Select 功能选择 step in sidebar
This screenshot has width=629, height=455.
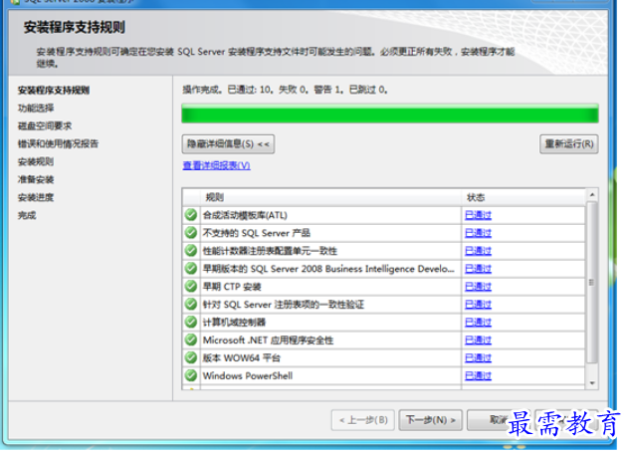tap(36, 108)
